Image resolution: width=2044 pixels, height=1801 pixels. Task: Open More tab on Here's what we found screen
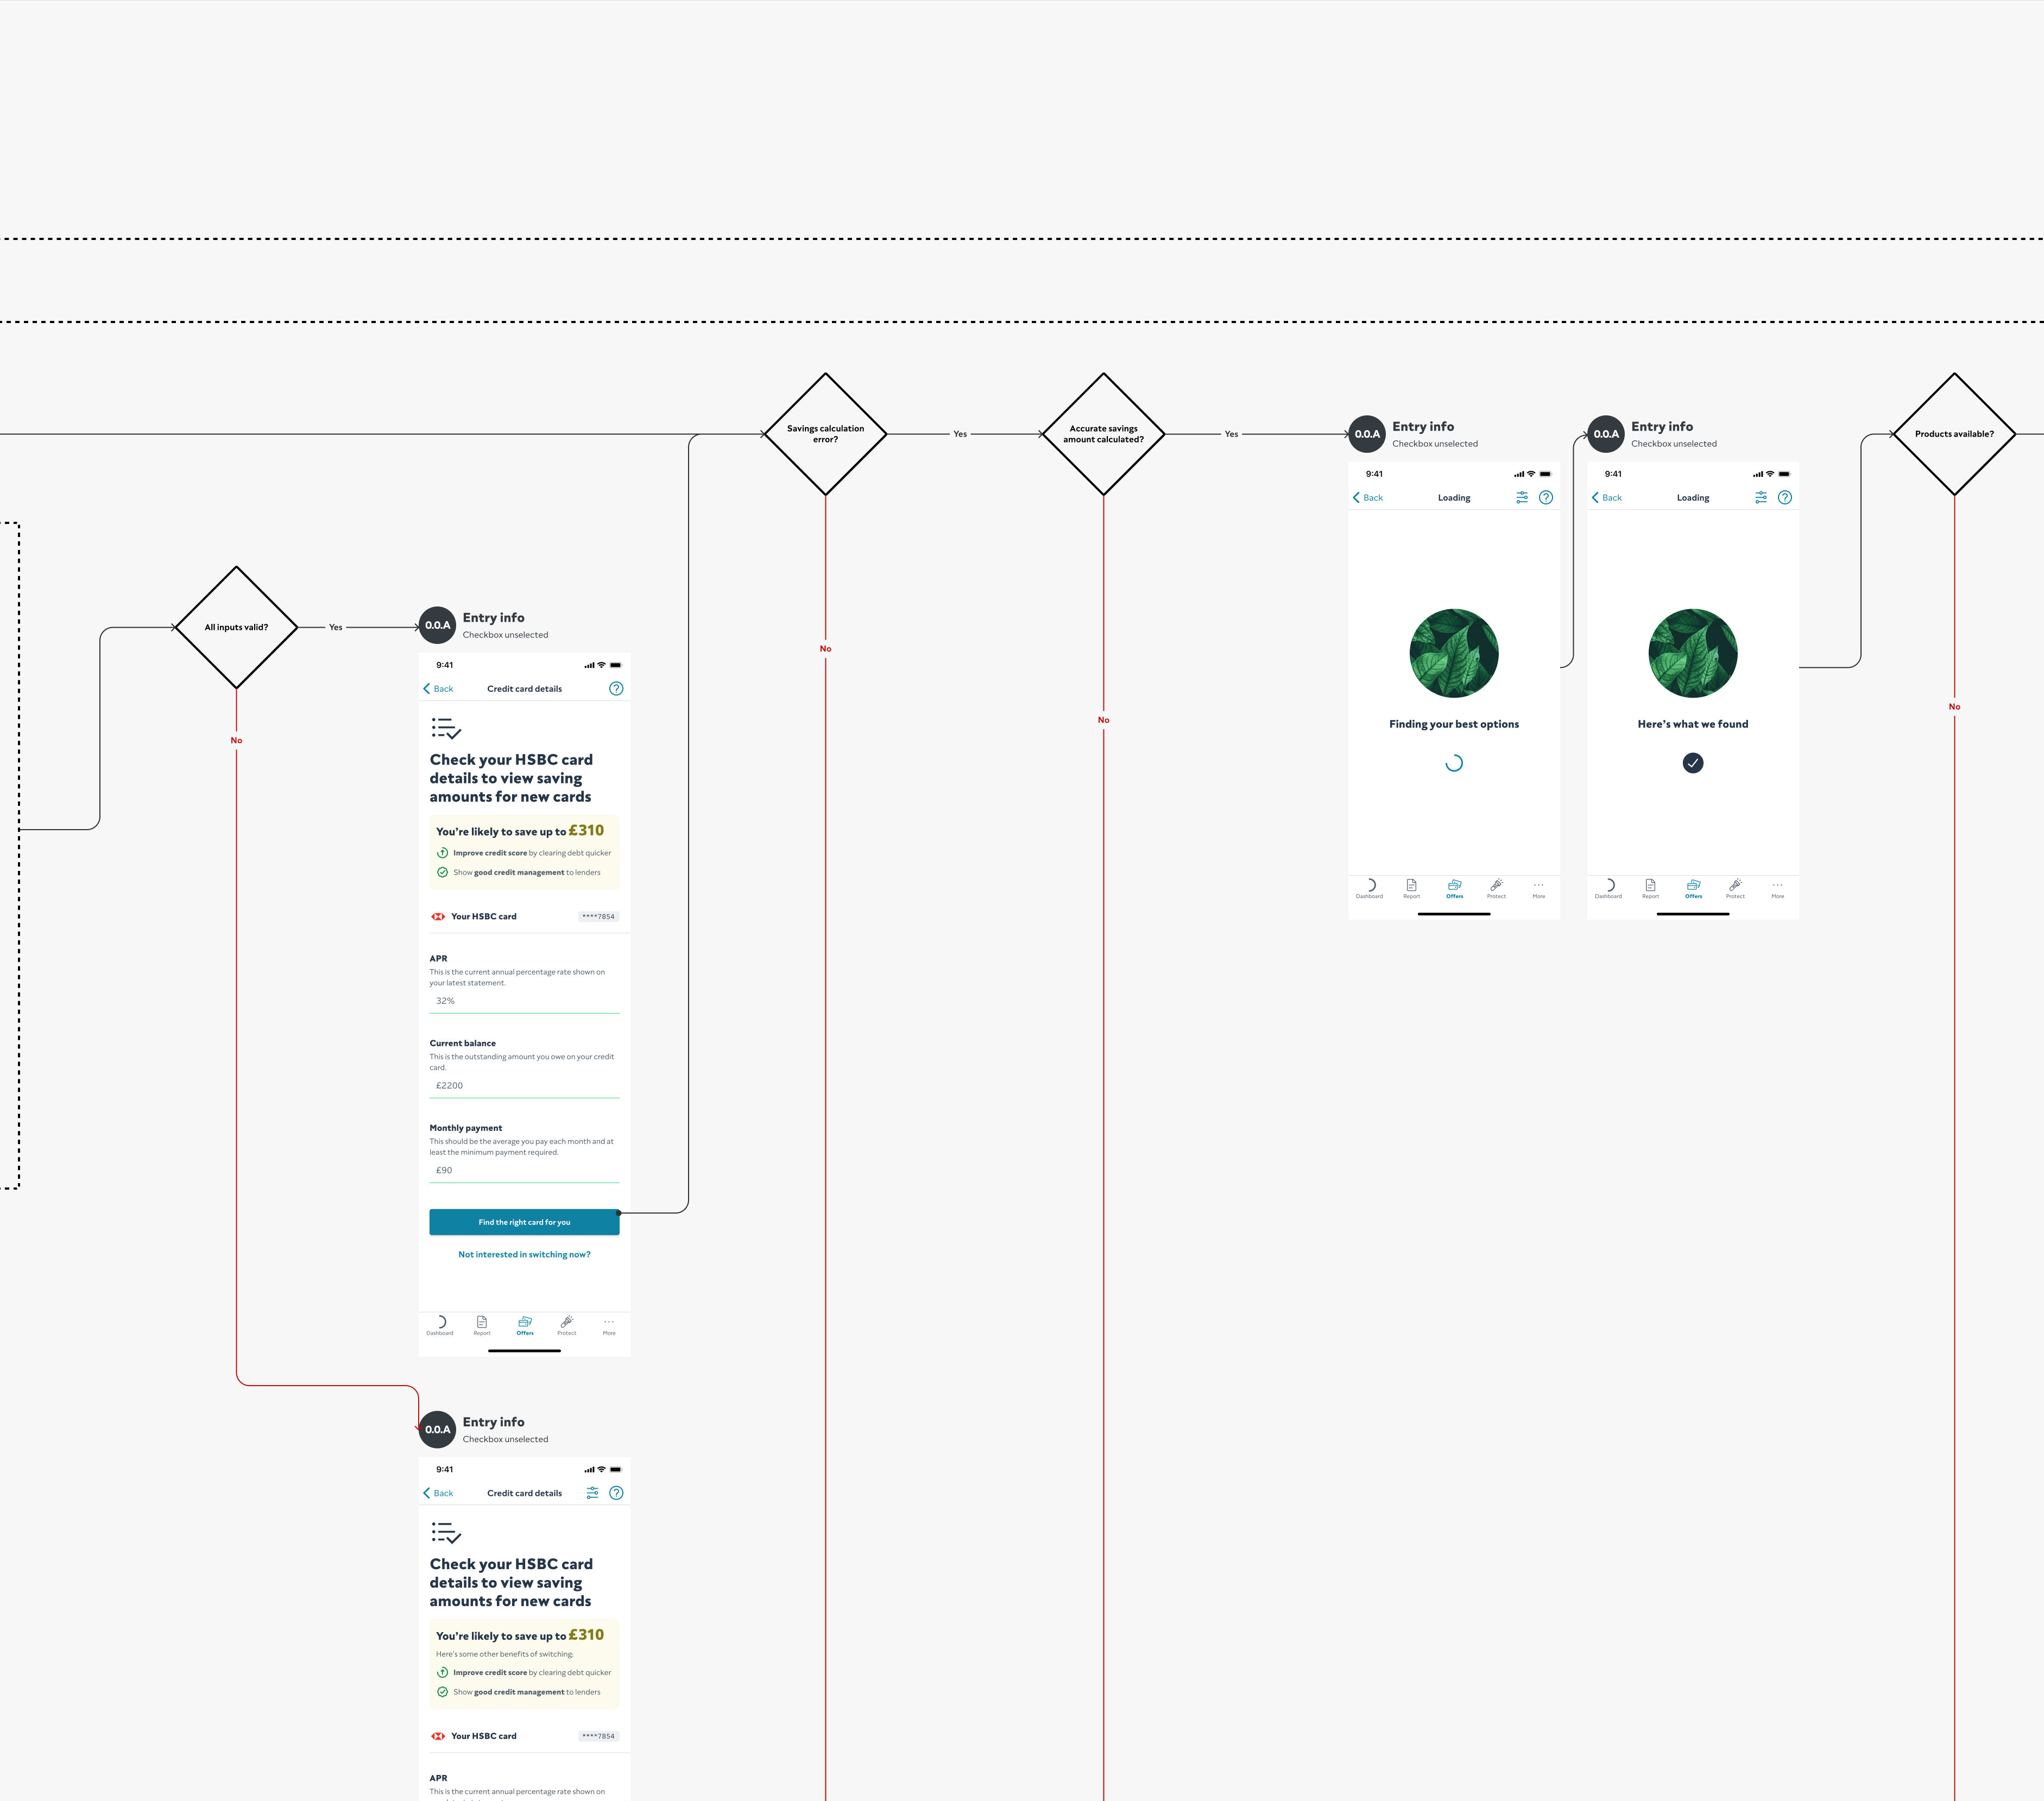[1777, 887]
